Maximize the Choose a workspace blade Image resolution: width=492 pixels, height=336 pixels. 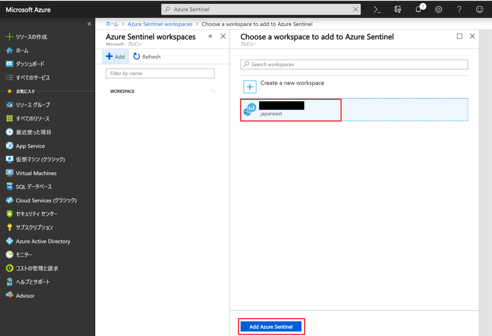459,36
